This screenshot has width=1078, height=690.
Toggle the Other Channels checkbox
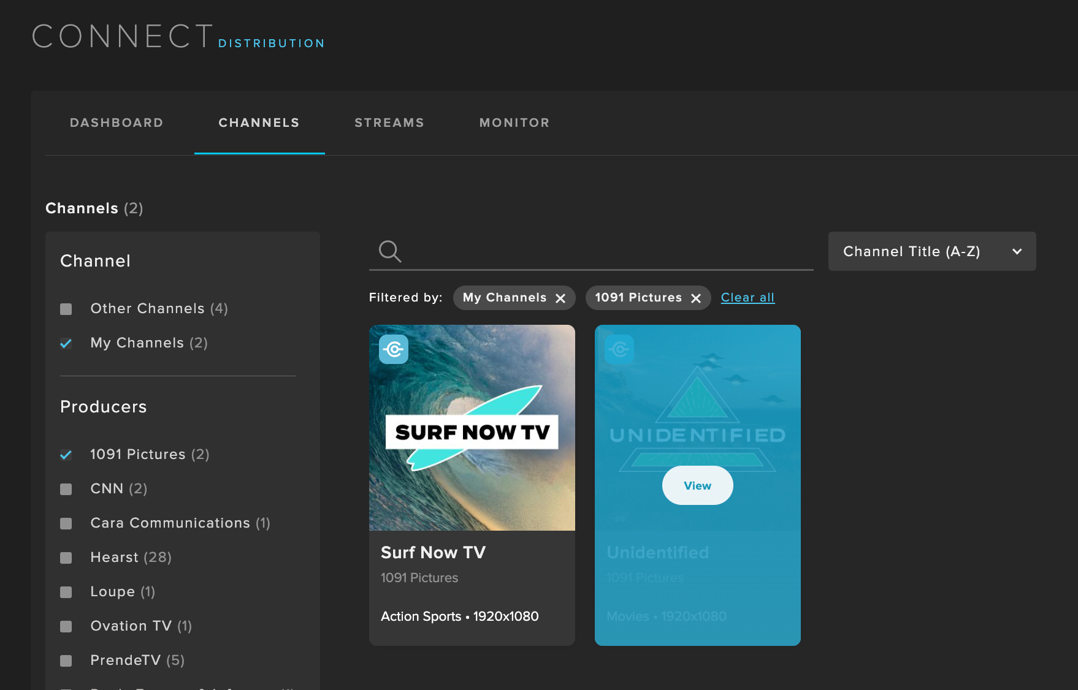coord(66,309)
